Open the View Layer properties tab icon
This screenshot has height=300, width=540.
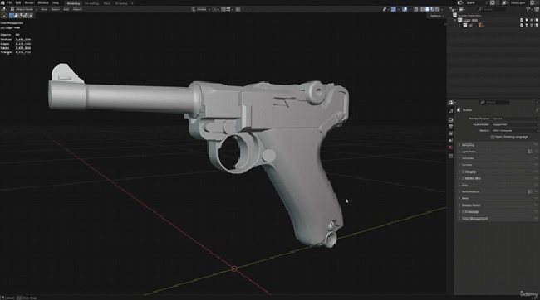451,133
